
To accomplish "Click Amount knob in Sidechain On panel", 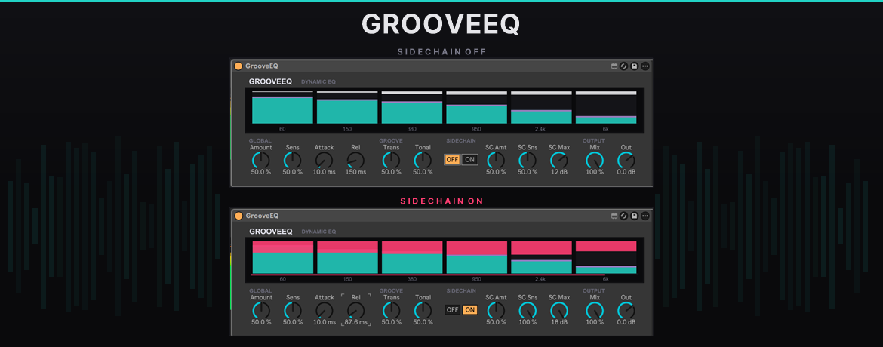I will pyautogui.click(x=261, y=310).
